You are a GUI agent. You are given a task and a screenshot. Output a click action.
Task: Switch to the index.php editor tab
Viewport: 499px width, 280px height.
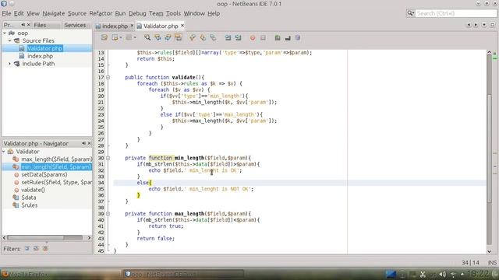pyautogui.click(x=115, y=26)
